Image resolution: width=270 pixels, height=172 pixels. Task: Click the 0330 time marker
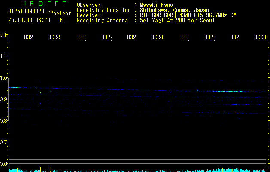(261, 37)
